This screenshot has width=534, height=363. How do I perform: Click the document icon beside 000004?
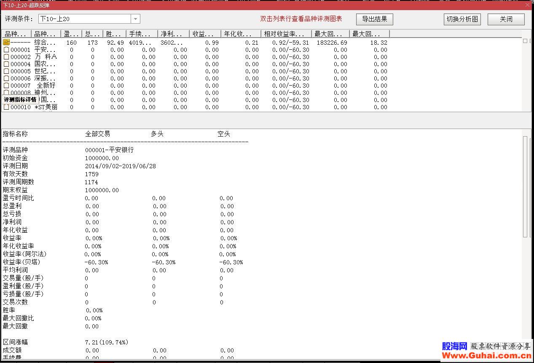tap(6, 64)
